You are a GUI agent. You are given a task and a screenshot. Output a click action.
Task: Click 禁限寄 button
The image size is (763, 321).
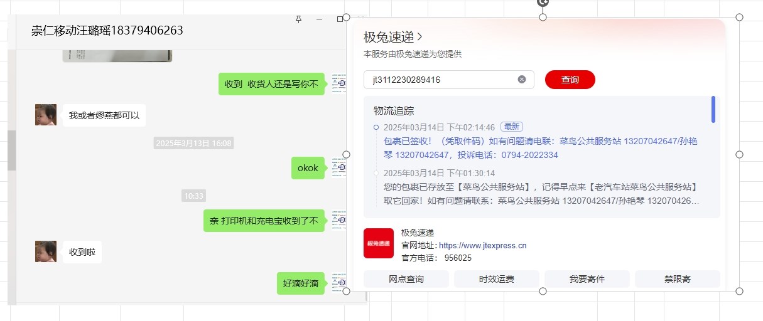pos(678,279)
